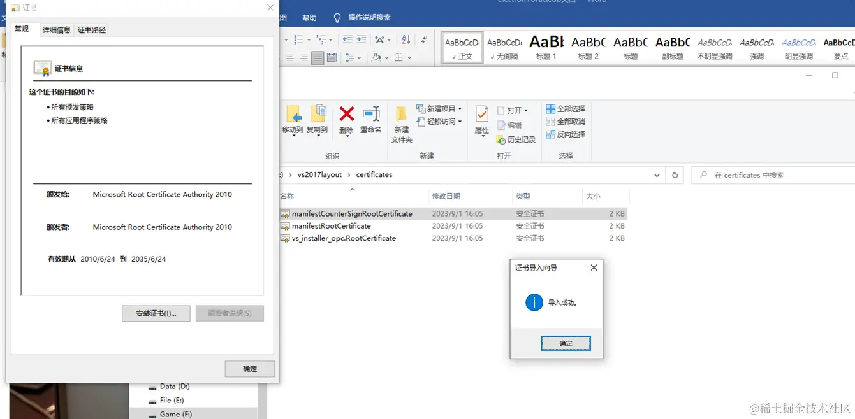Open the 帮助 menu tab in Word
This screenshot has width=855, height=419.
click(309, 18)
